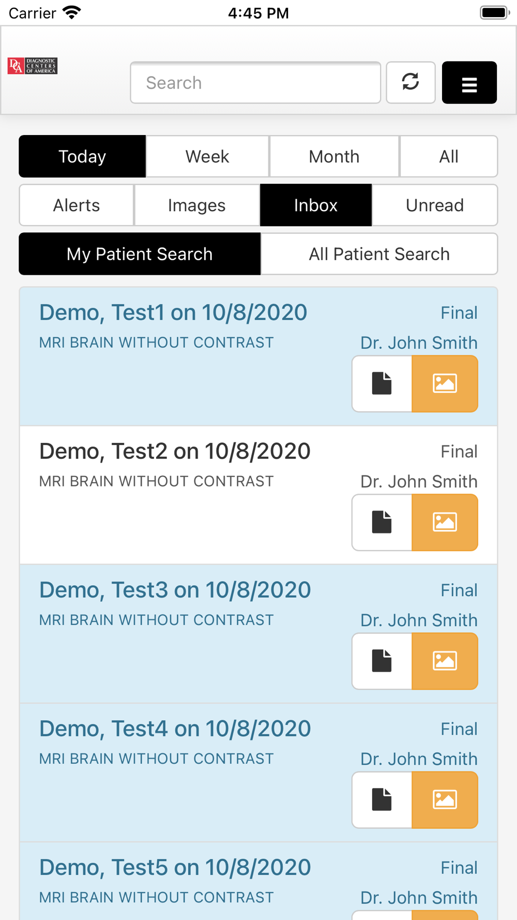Open report document for Demo, Test2
517x920 pixels.
pyautogui.click(x=382, y=522)
